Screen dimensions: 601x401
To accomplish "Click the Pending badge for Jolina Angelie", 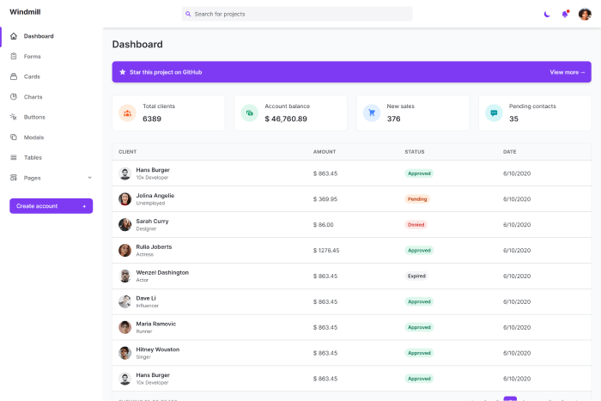I will pyautogui.click(x=417, y=199).
